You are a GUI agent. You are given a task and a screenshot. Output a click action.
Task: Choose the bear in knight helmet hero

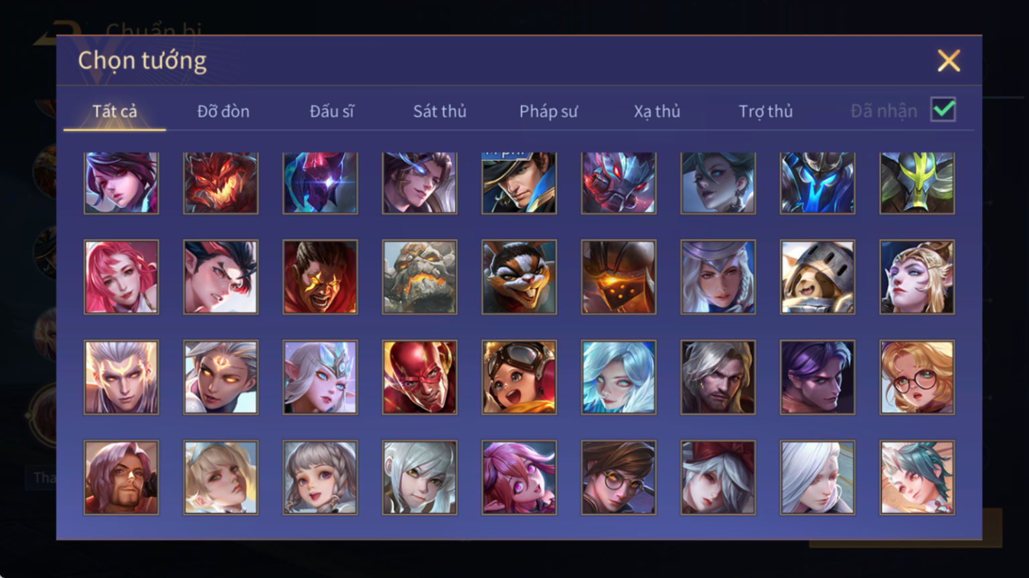[817, 277]
